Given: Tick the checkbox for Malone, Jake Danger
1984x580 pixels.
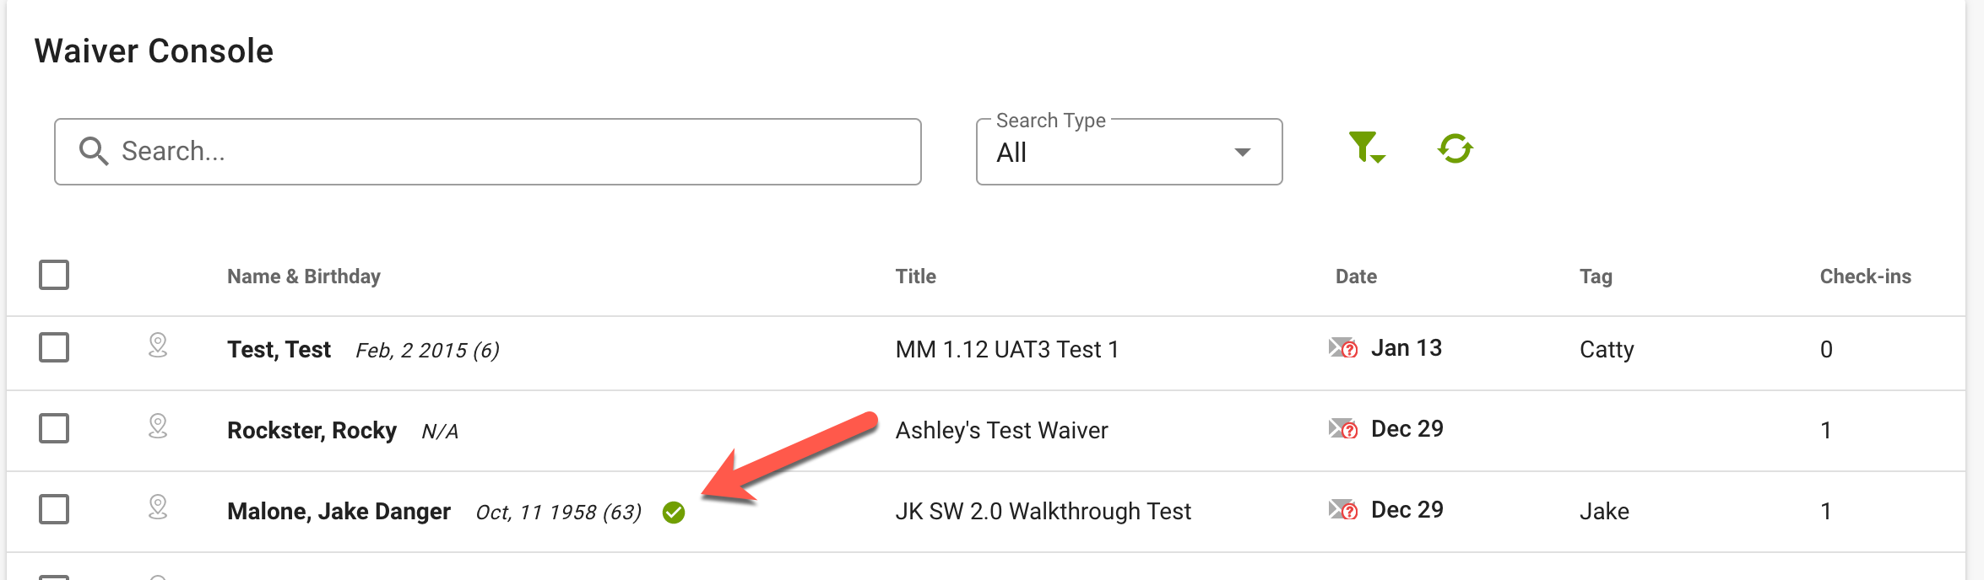Looking at the screenshot, I should [54, 509].
